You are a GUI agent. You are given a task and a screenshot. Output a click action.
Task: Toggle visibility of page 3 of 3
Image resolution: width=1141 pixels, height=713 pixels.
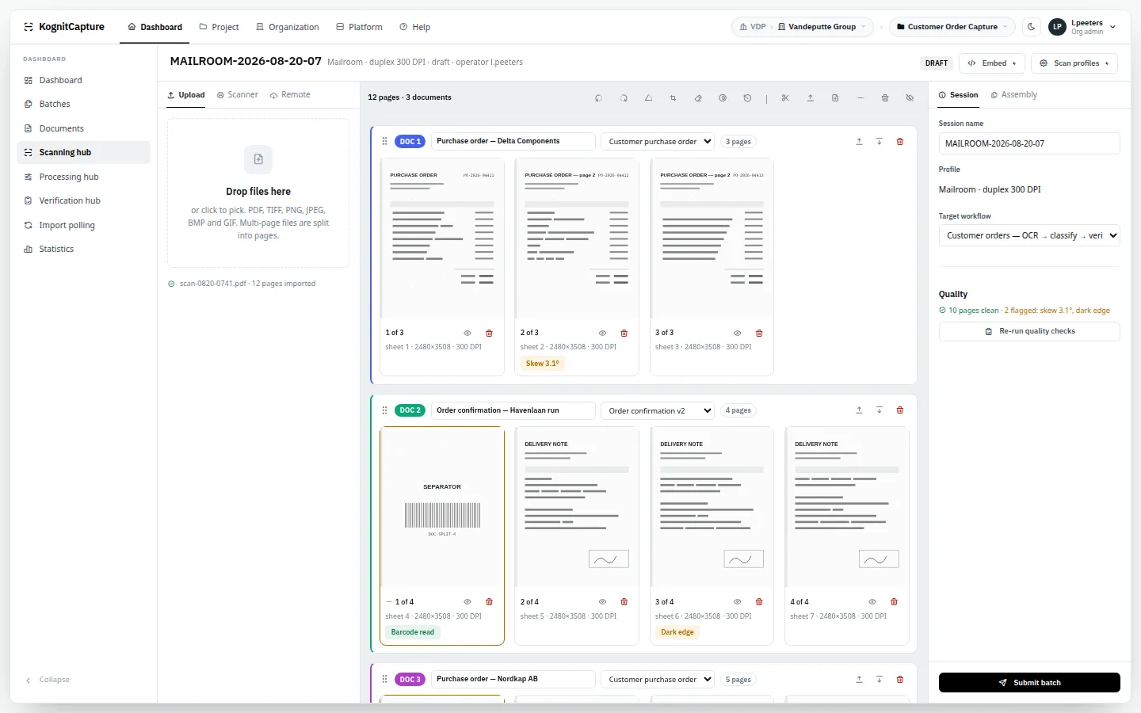pos(738,334)
